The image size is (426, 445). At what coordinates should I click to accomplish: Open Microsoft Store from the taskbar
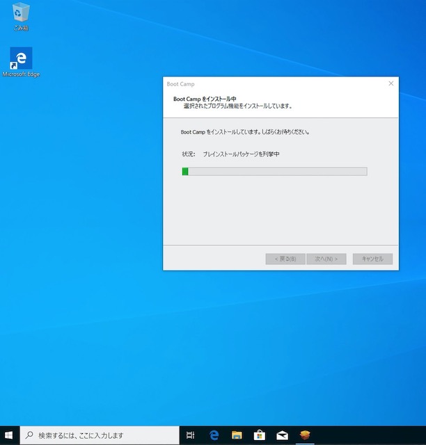point(259,435)
